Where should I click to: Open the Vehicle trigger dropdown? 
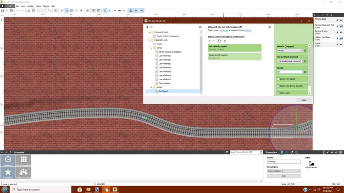point(290,50)
